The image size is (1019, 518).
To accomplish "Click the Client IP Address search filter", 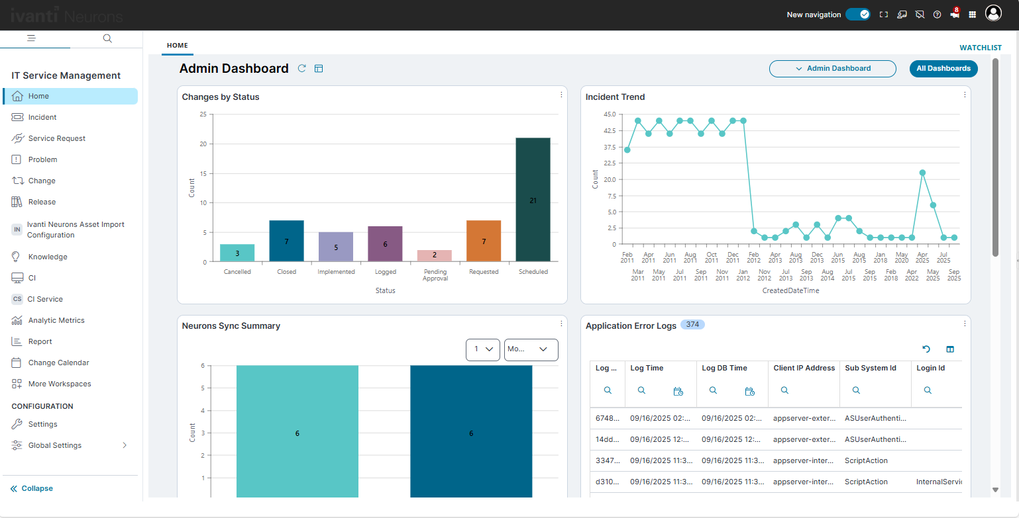I will coord(784,391).
